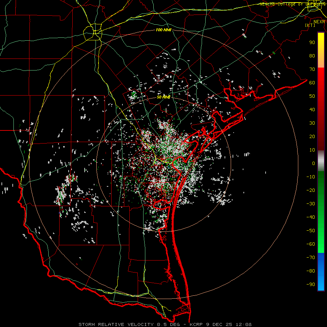The image size is (327, 327).
Task: Click the positive 40 color scale label
Action: 312,109
